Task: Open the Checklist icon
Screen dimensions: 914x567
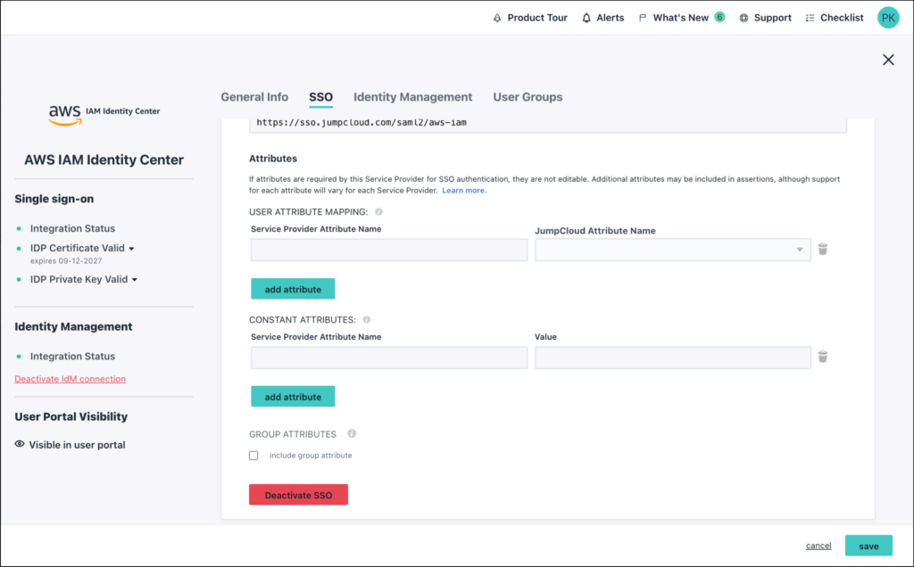Action: pos(810,18)
